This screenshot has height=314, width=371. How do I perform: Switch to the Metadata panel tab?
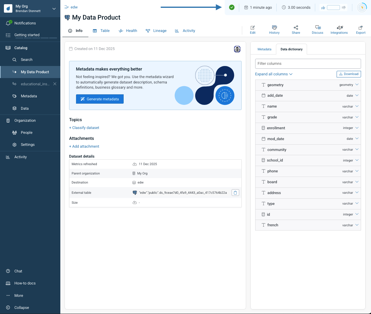[x=265, y=49]
